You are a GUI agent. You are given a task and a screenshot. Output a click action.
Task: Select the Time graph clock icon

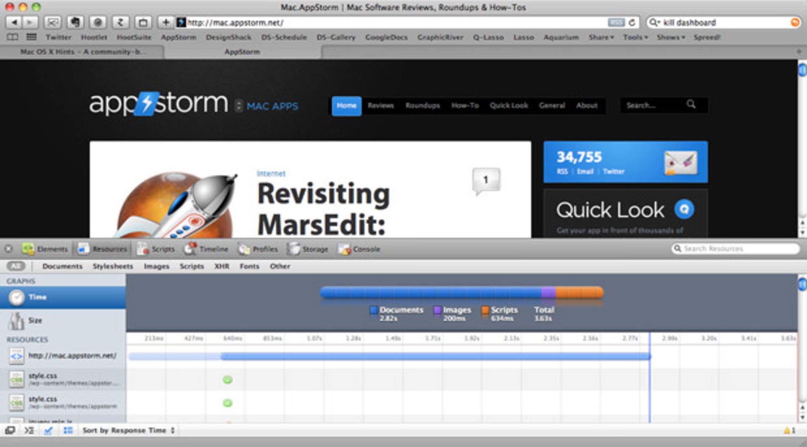tap(17, 298)
